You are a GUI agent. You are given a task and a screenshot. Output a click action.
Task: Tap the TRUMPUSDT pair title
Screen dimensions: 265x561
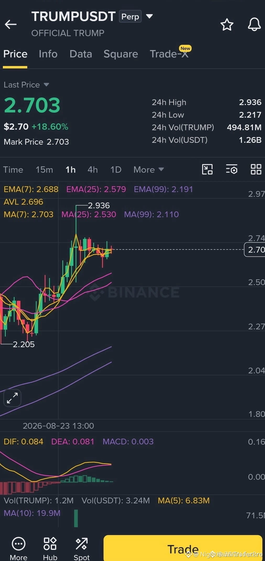[73, 17]
